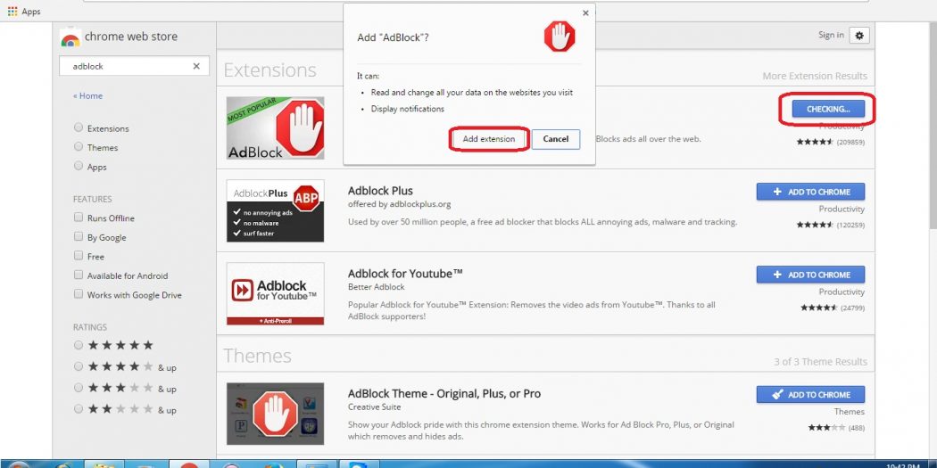
Task: Cancel the Add AdBlock dialog
Action: coord(556,139)
